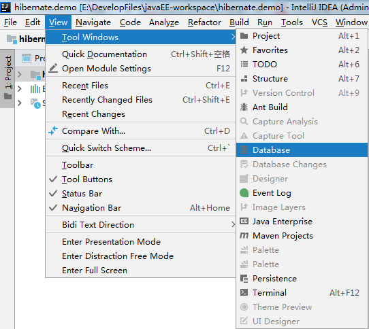Click the Structure icon in submenu

pos(244,78)
